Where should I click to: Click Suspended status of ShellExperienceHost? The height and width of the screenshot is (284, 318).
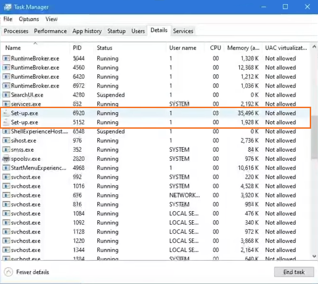coord(111,131)
